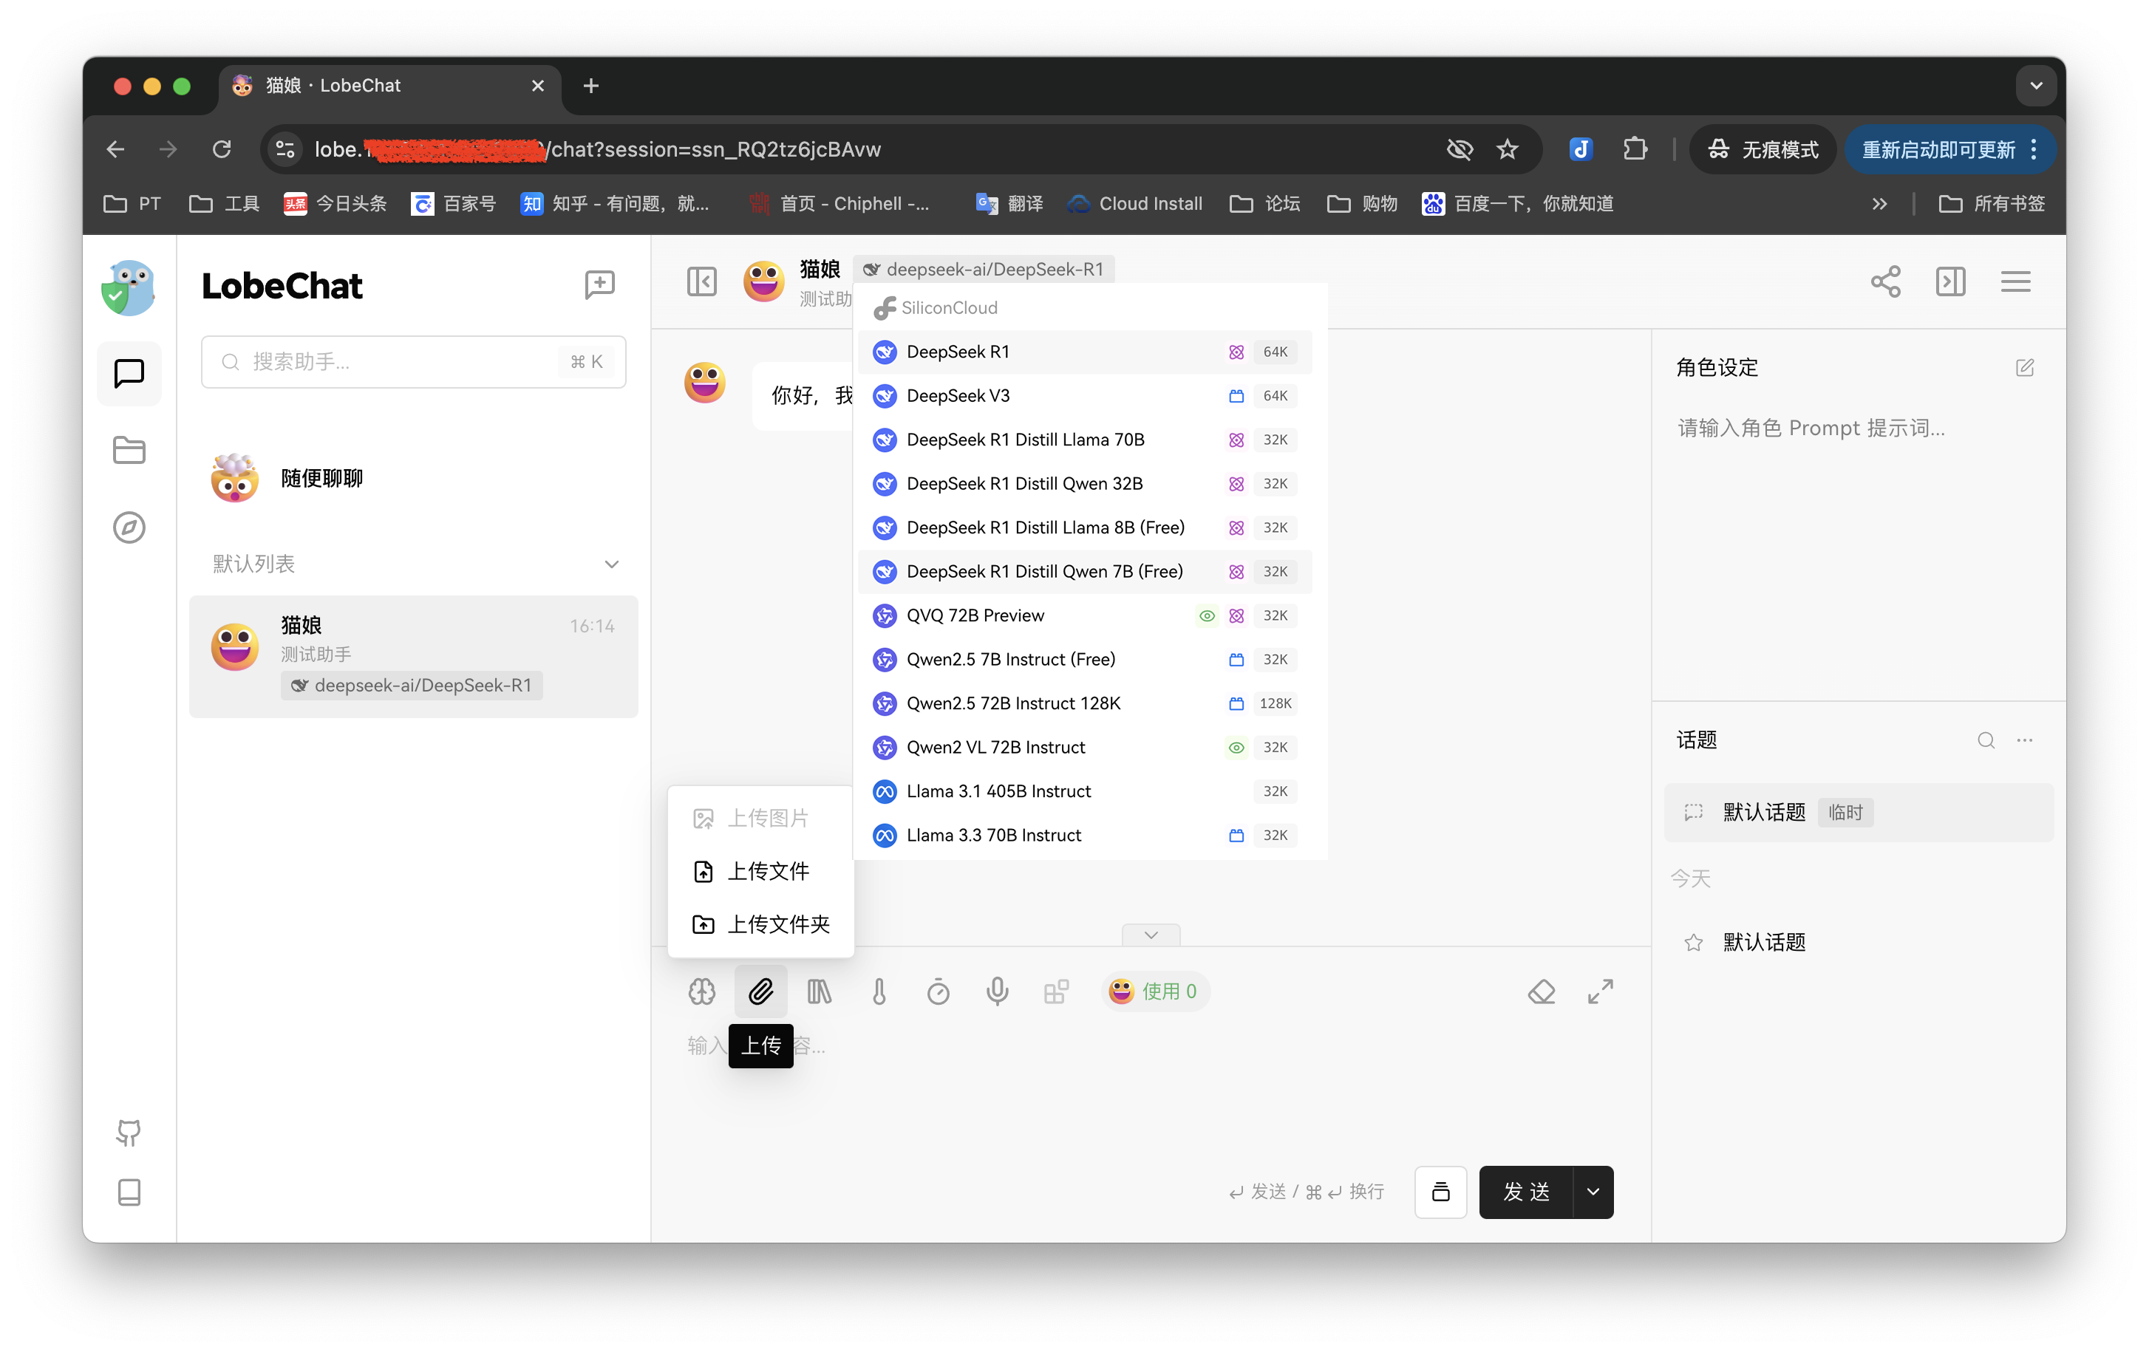This screenshot has height=1352, width=2149.
Task: Open the browser tab list dropdown
Action: pos(2036,86)
